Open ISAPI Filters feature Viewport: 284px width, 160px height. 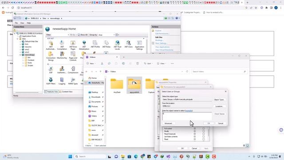pos(51,81)
